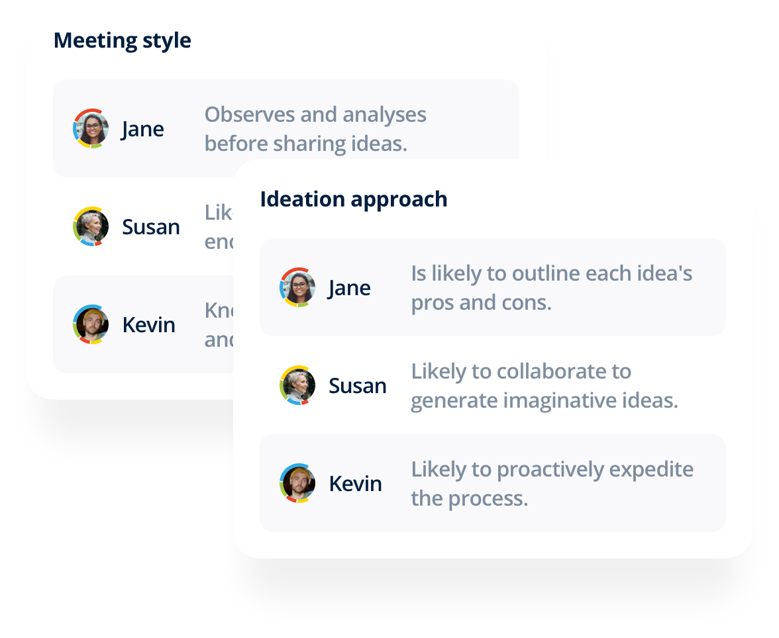779x638 pixels.
Task: Click the Ideation approach heading
Action: 354,200
